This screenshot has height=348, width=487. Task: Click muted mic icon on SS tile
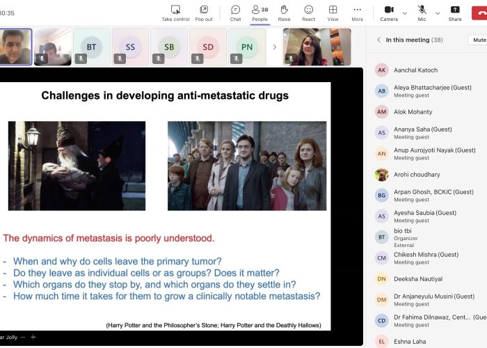pos(120,58)
